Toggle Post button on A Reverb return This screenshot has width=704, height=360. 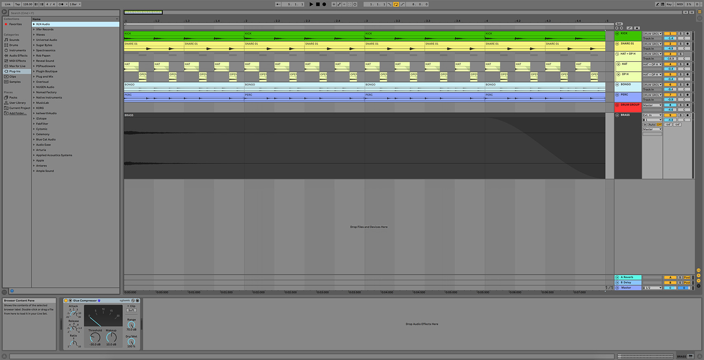point(687,277)
